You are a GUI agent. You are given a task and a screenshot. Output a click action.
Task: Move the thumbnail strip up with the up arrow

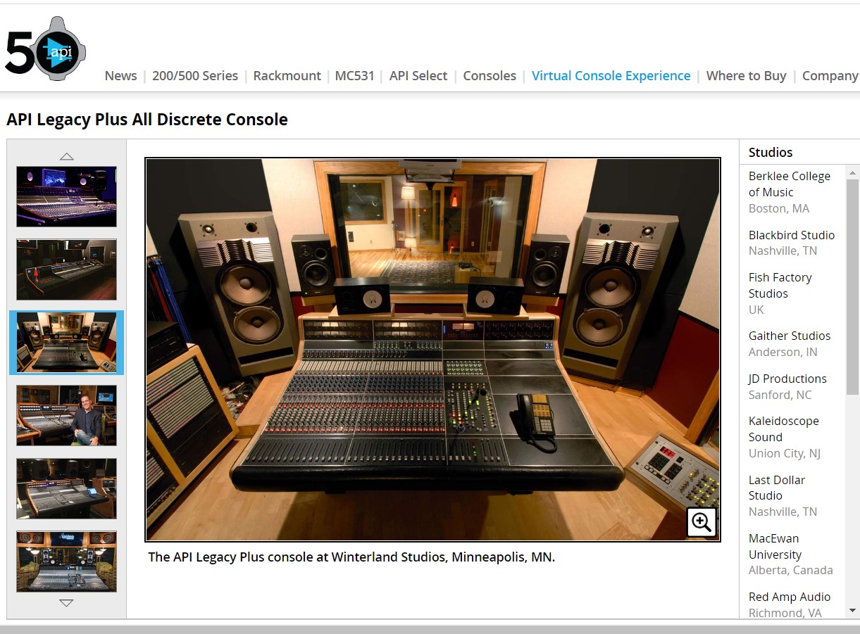66,156
